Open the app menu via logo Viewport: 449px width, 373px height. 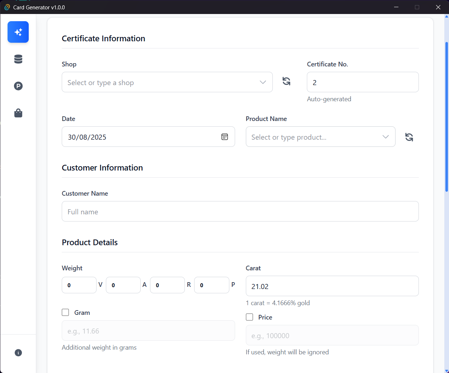pyautogui.click(x=6, y=7)
